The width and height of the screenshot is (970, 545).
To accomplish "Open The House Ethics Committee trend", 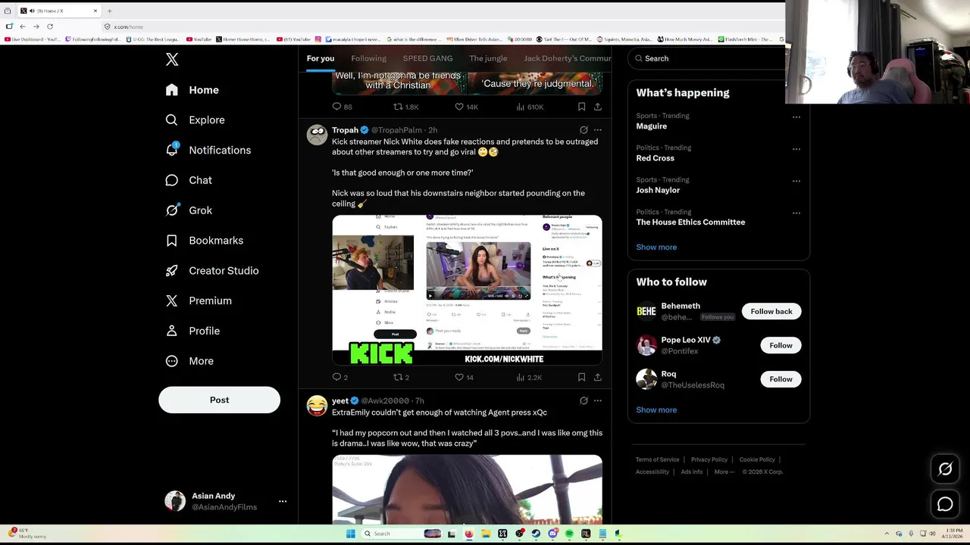I will (x=690, y=222).
